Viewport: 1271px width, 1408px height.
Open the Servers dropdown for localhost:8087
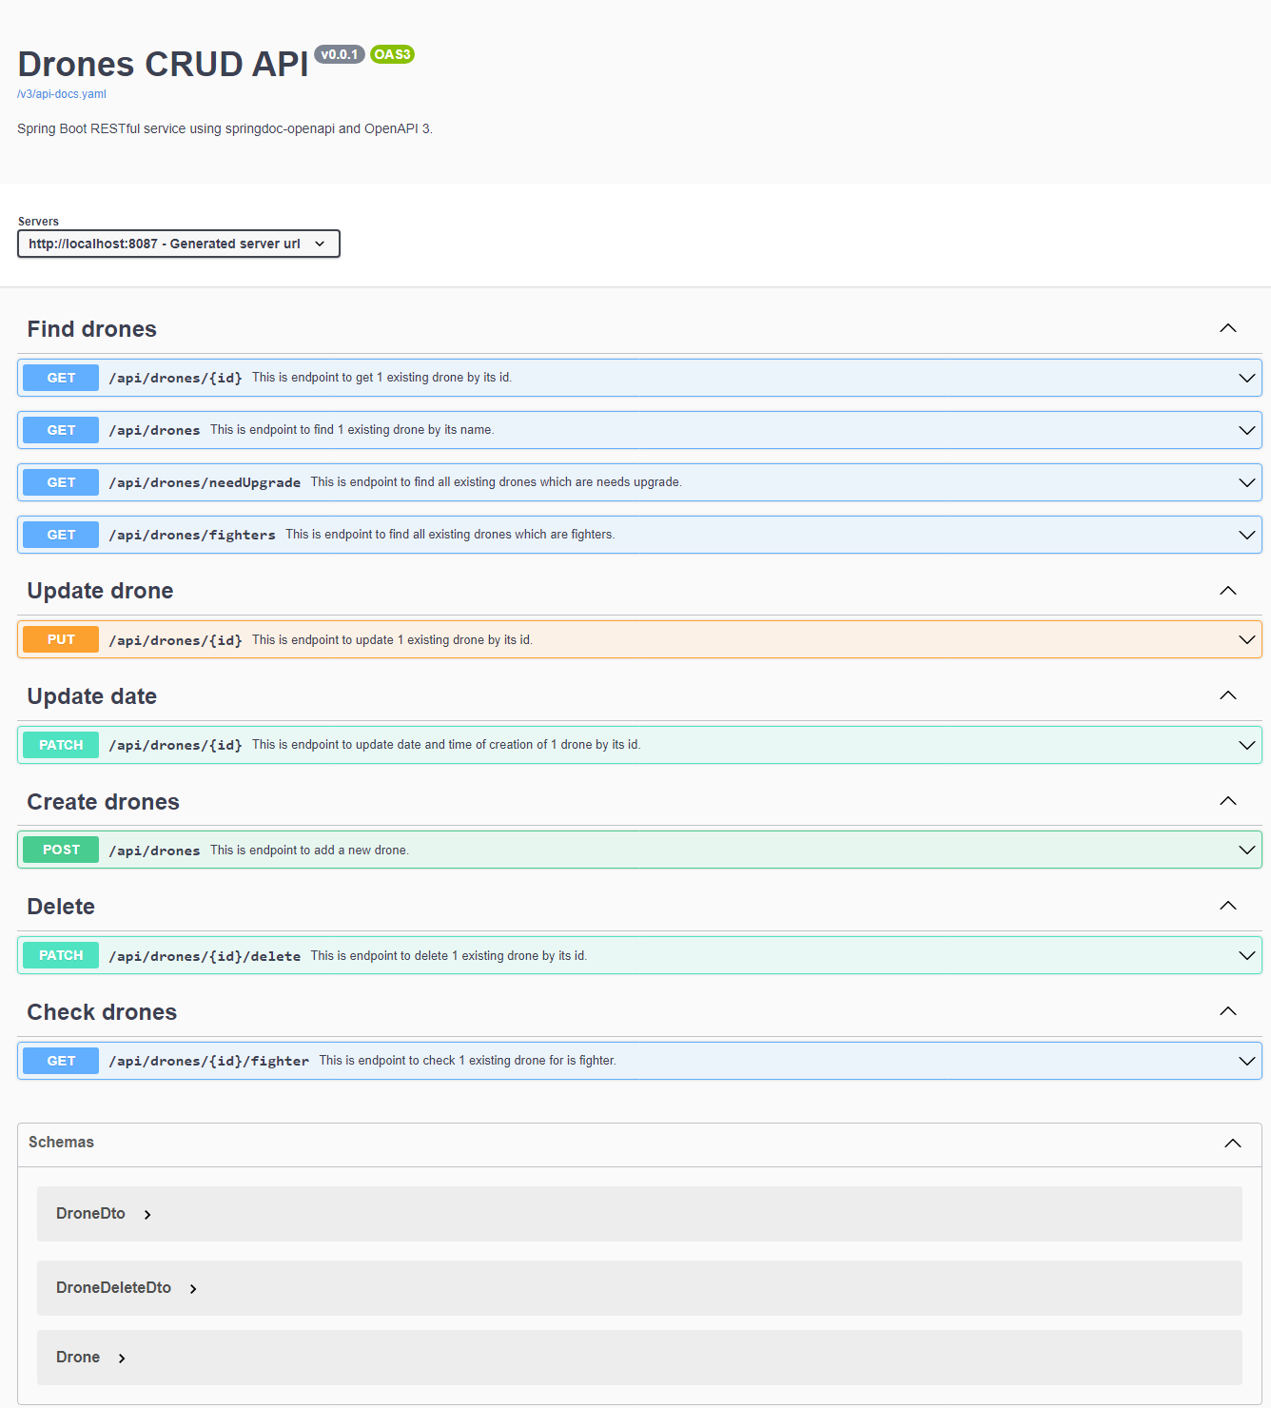pos(179,244)
